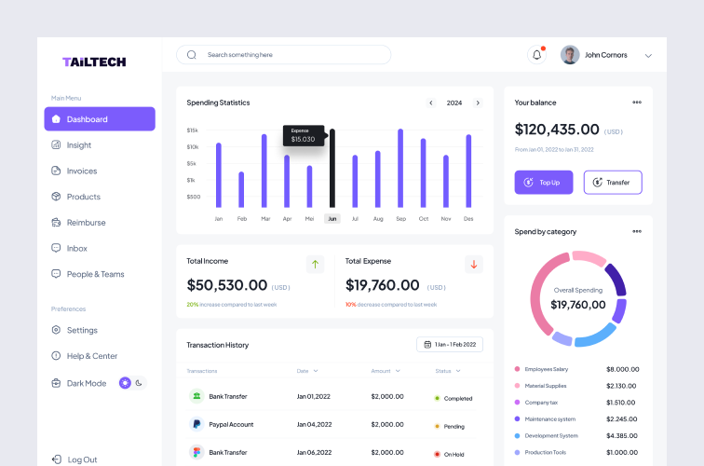Click the notification bell icon
Viewport: 704px width, 466px height.
point(536,55)
